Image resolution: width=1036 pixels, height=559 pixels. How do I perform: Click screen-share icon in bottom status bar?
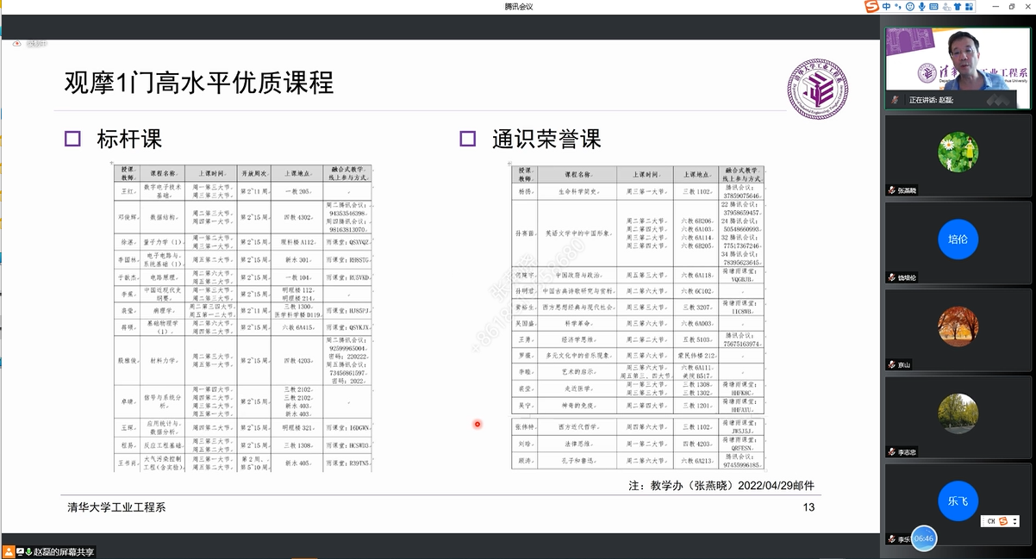pos(20,551)
